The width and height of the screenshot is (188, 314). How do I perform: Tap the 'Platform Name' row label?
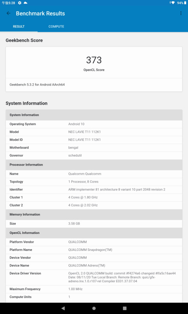(x=21, y=250)
